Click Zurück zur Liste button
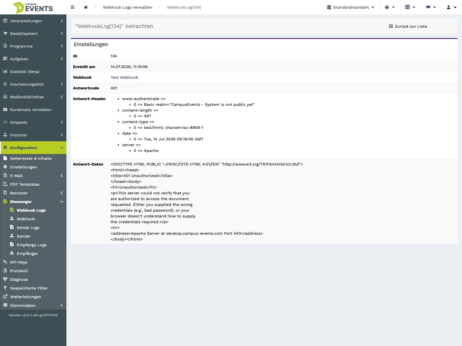This screenshot has width=462, height=346. (408, 26)
